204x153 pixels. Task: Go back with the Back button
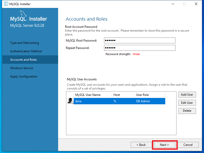[x=141, y=145]
